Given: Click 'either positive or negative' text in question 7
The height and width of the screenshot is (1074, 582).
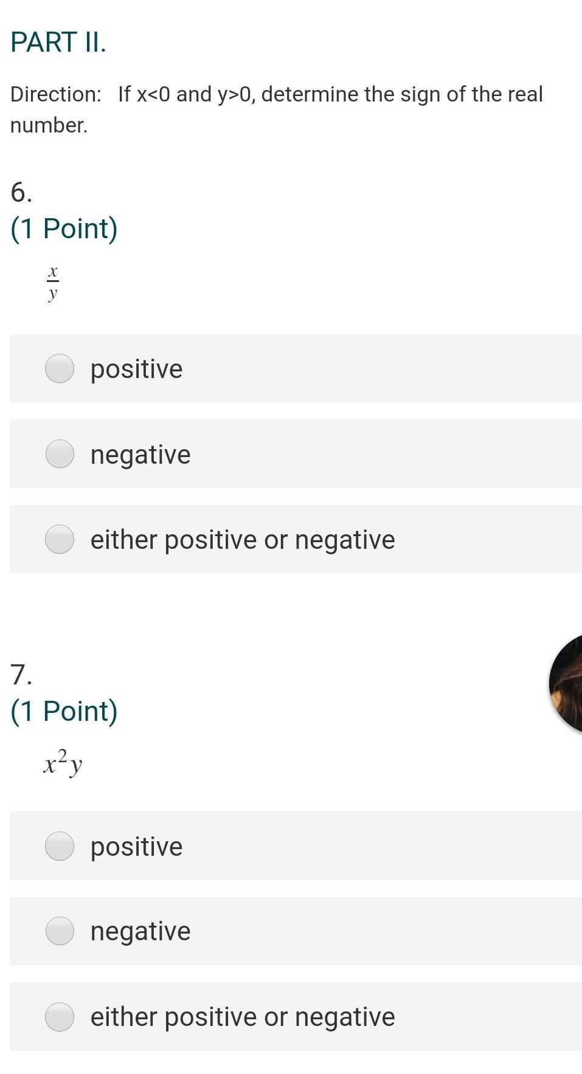Looking at the screenshot, I should (x=243, y=1017).
